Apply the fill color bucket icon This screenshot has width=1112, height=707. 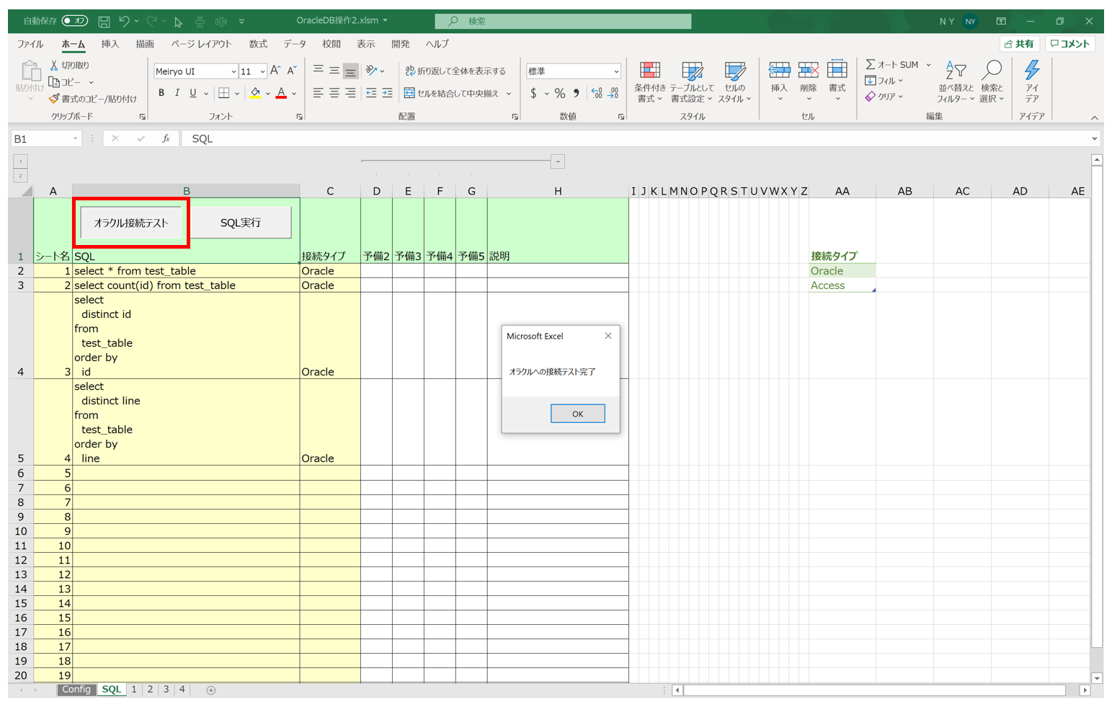255,93
